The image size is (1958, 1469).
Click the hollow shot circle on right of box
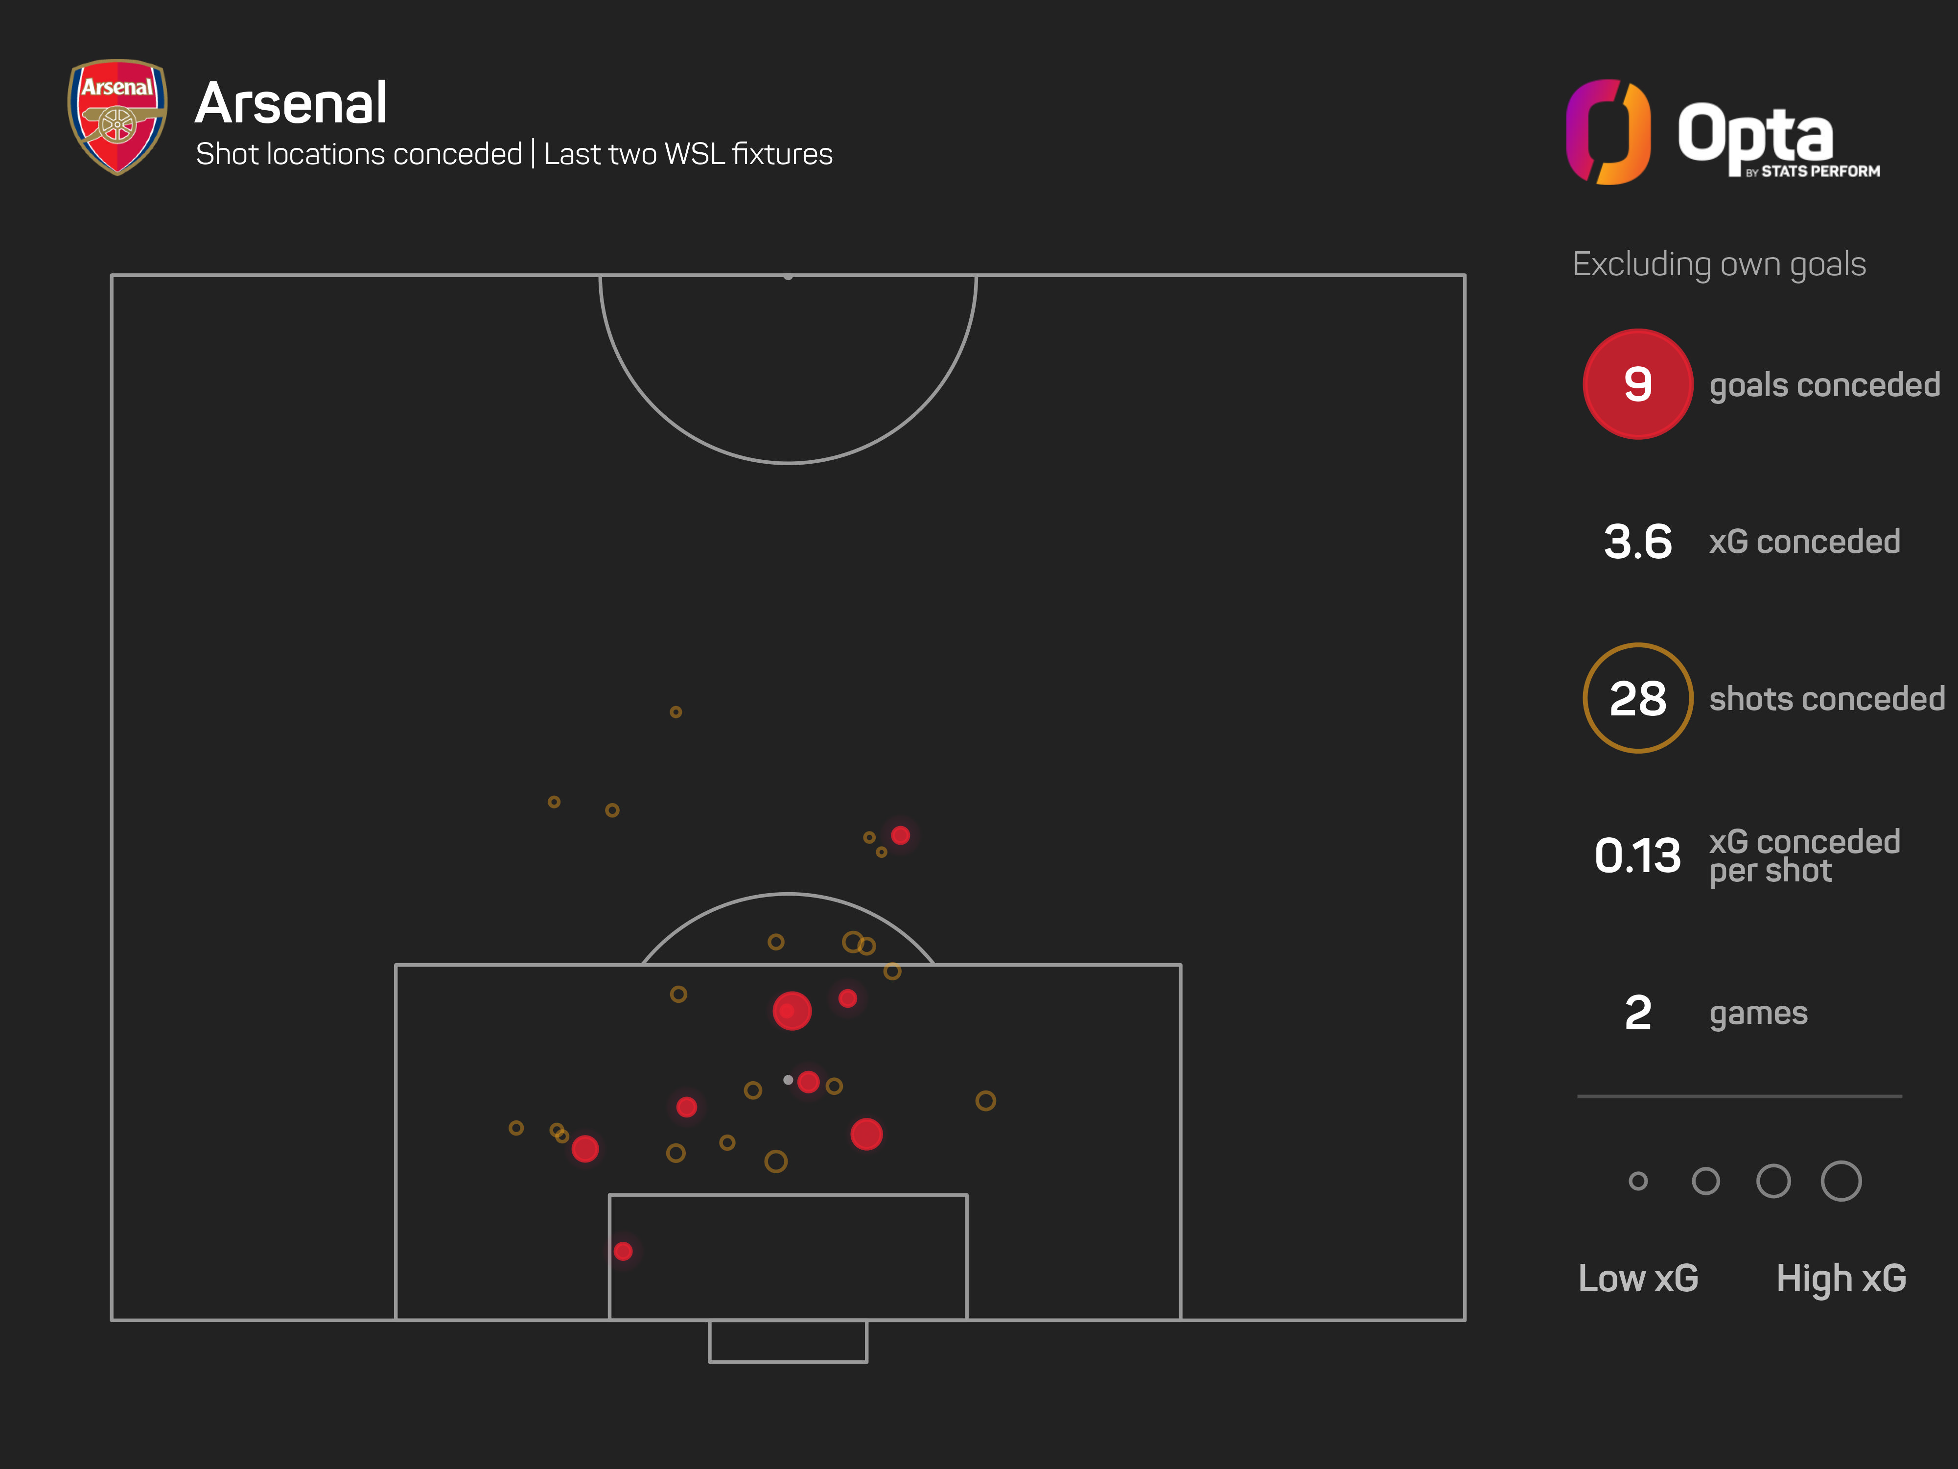pos(985,1101)
